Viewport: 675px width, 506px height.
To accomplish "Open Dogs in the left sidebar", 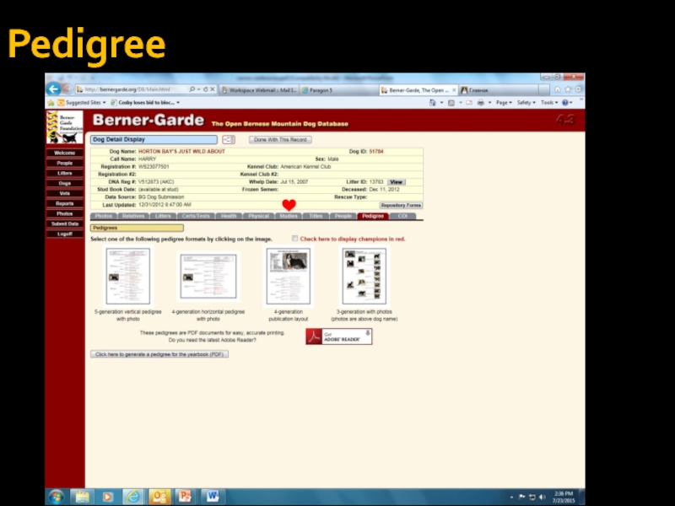I will tap(65, 183).
